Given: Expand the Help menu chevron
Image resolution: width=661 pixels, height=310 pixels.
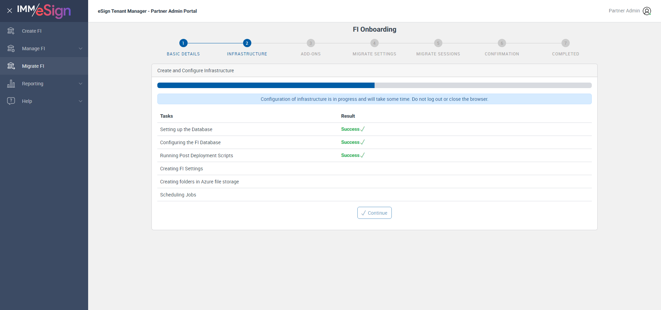Looking at the screenshot, I should pyautogui.click(x=81, y=101).
